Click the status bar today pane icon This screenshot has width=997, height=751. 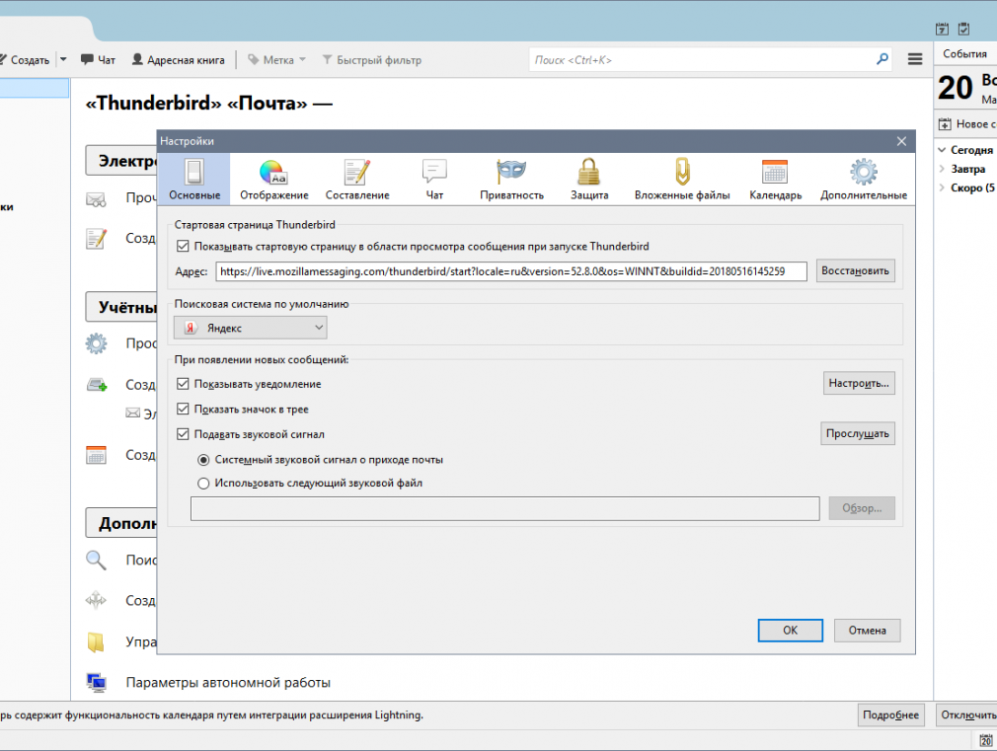985,740
